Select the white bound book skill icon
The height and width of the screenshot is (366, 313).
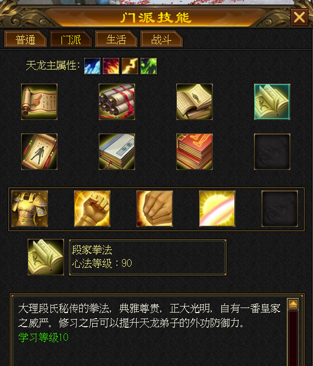pos(117,152)
